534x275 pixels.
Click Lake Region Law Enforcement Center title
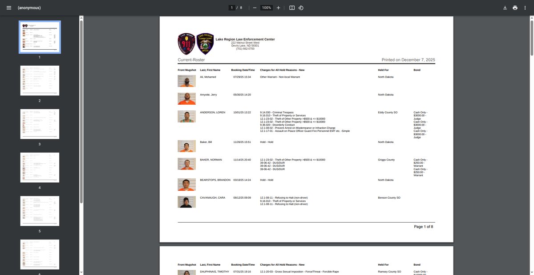point(245,39)
